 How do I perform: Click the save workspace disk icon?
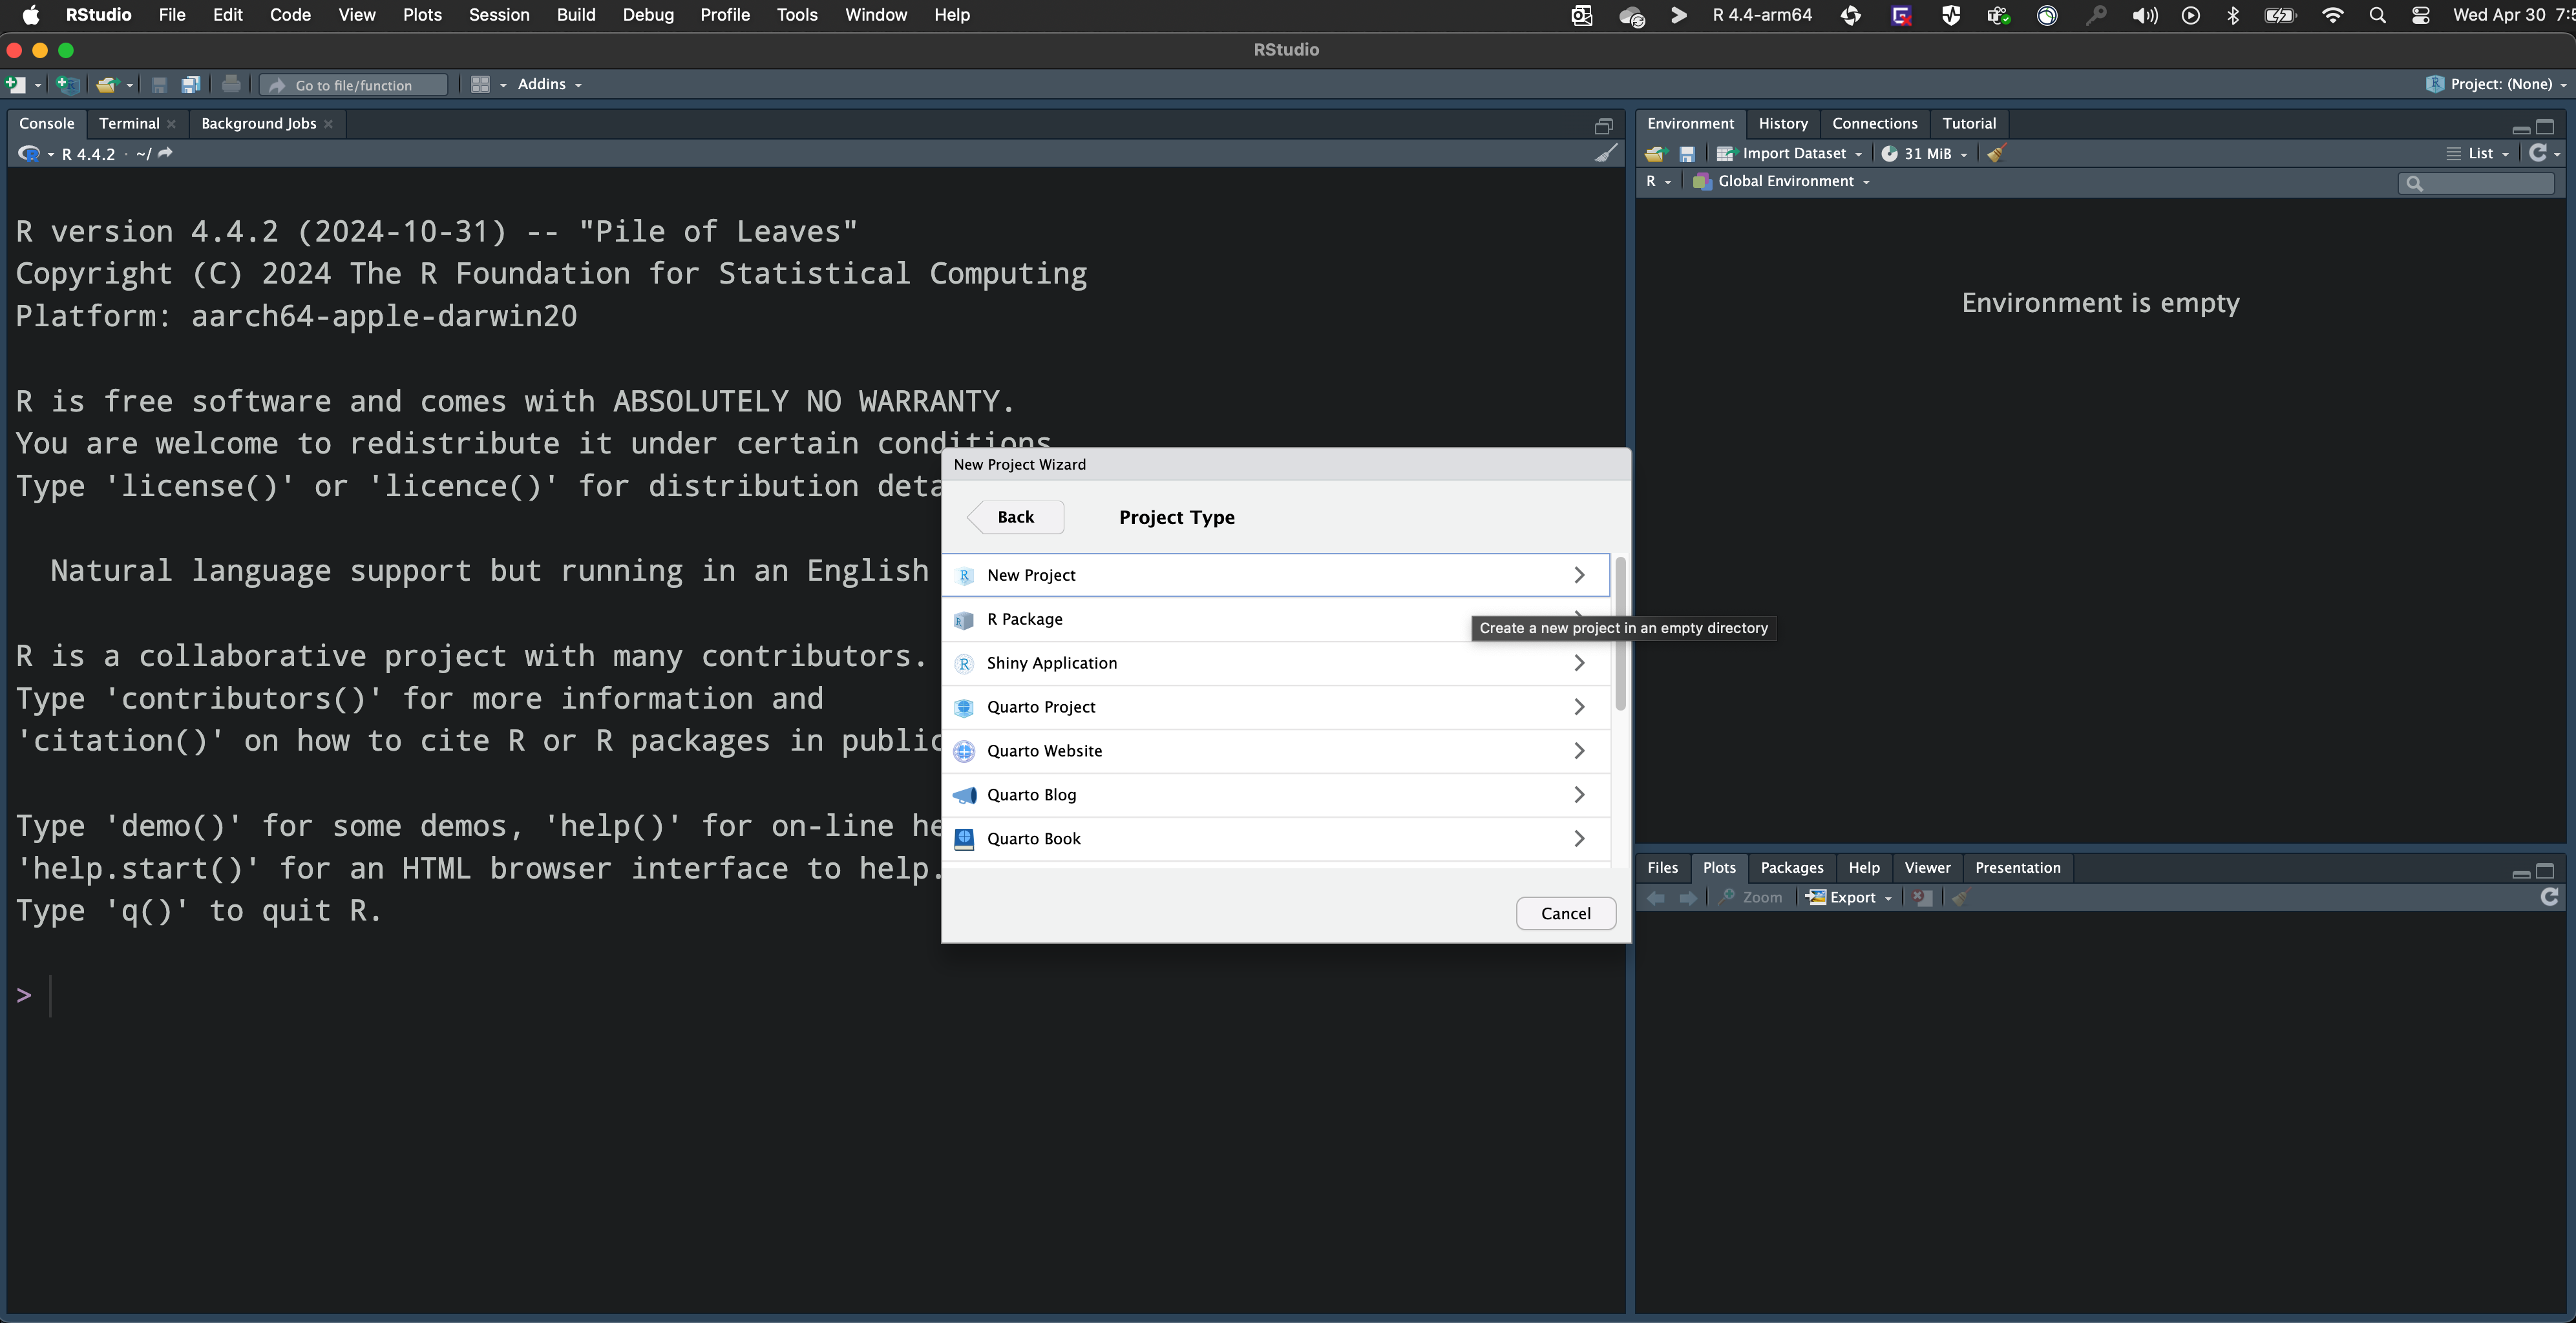[x=1687, y=154]
